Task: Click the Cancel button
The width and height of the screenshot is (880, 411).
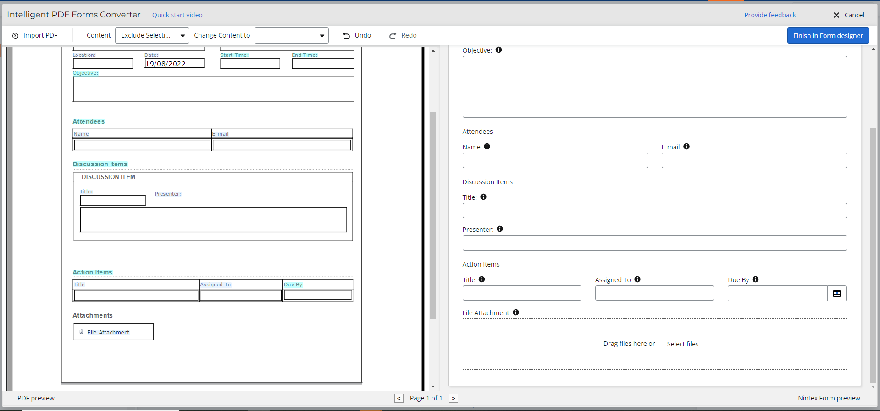Action: (849, 15)
